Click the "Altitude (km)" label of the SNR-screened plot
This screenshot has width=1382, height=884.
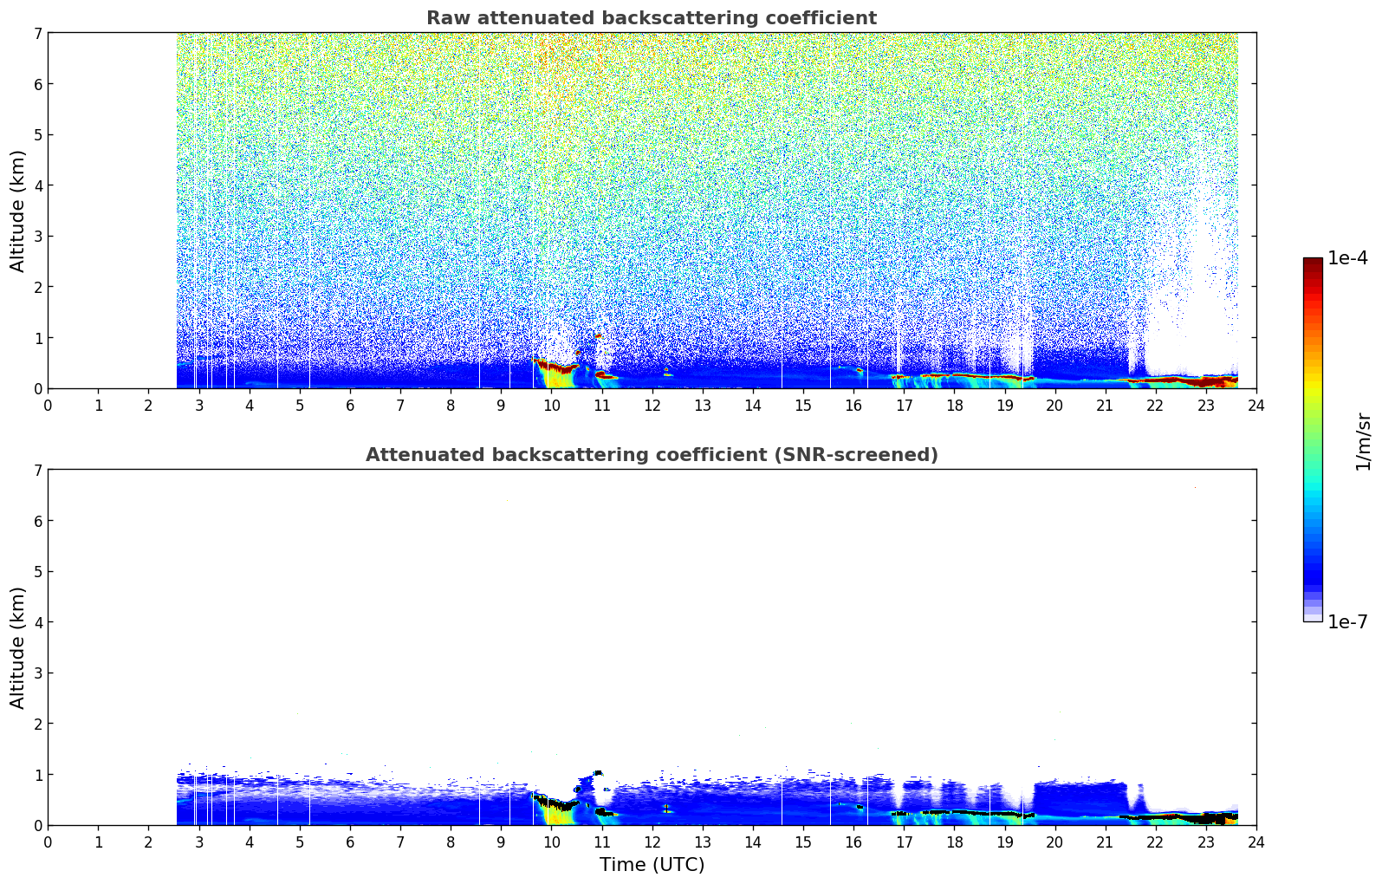click(18, 647)
